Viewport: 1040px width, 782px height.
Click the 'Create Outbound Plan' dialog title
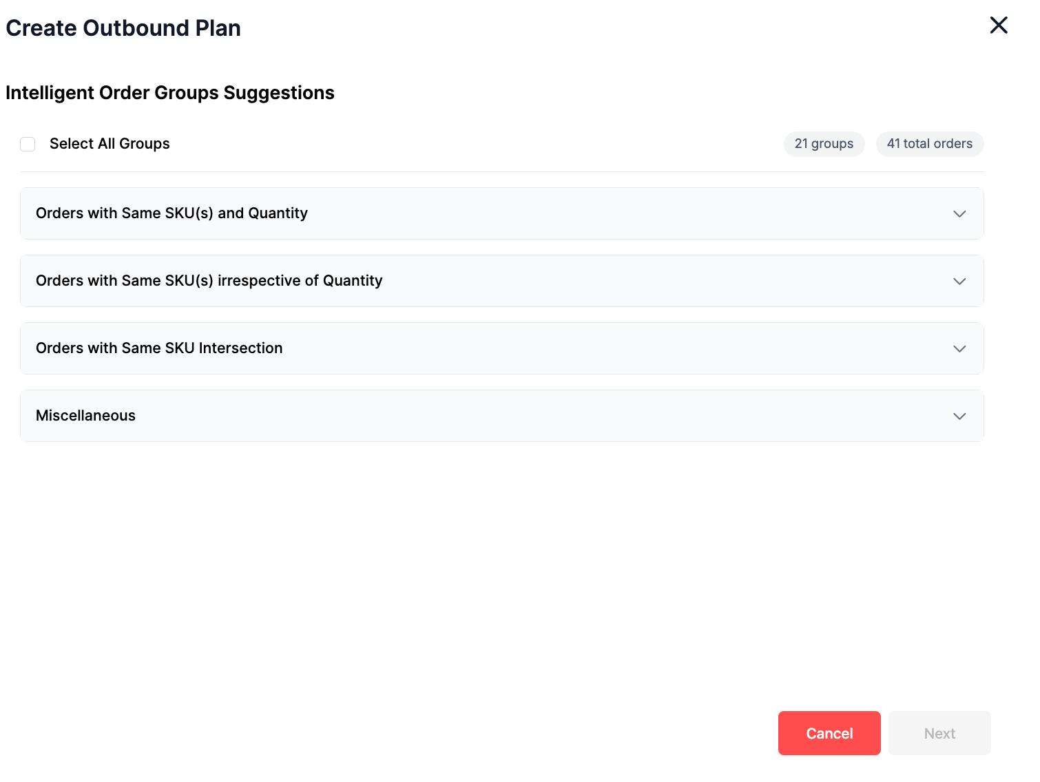(123, 28)
